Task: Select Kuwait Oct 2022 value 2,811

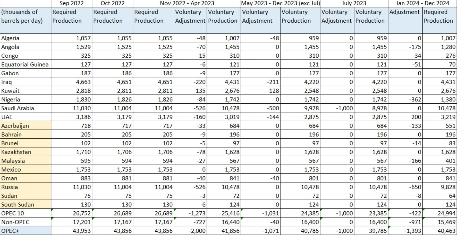Action: coord(112,91)
